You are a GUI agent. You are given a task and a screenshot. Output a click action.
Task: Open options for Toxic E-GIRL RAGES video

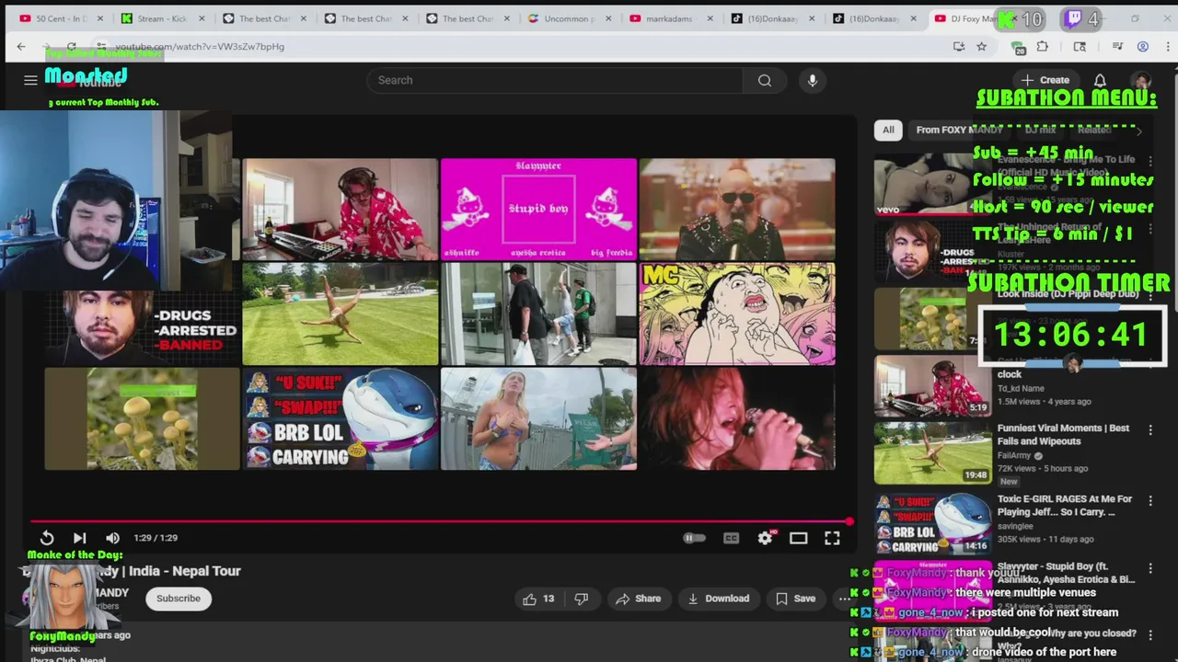(x=1150, y=499)
